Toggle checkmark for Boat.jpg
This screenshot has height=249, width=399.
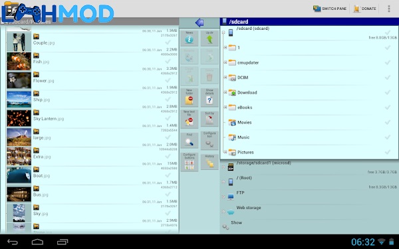pos(168,175)
